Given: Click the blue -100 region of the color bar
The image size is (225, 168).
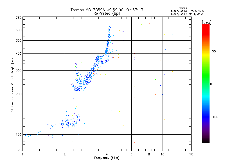Looking at the screenshot, I should click(206, 116).
